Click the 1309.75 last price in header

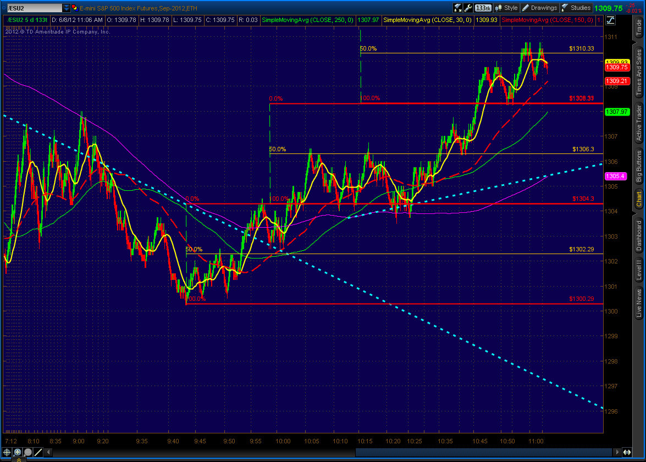609,8
